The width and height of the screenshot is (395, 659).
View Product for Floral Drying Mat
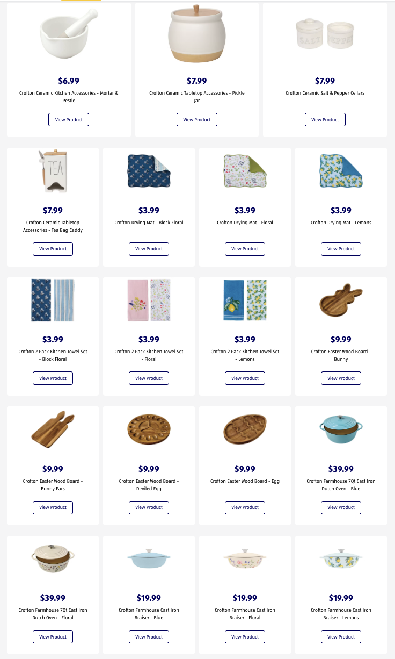tap(245, 249)
